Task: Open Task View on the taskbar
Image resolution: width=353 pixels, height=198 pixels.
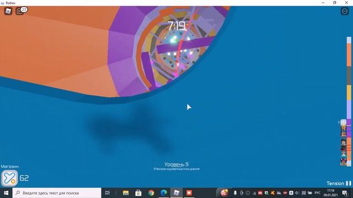Action: (x=108, y=193)
